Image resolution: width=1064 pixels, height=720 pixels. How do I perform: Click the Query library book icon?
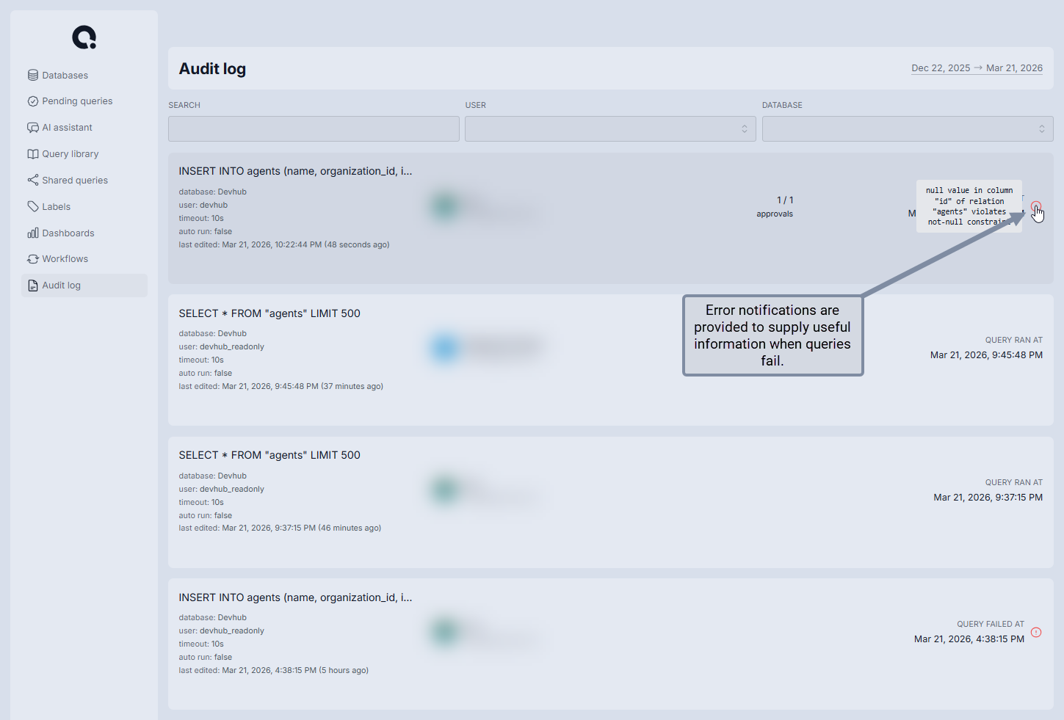pyautogui.click(x=33, y=154)
